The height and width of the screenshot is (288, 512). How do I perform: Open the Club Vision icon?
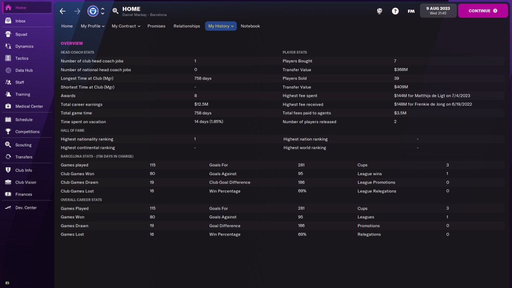coord(8,182)
